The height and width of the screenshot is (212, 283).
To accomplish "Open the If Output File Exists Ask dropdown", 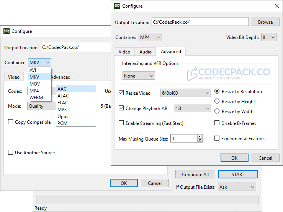I will click(237, 187).
